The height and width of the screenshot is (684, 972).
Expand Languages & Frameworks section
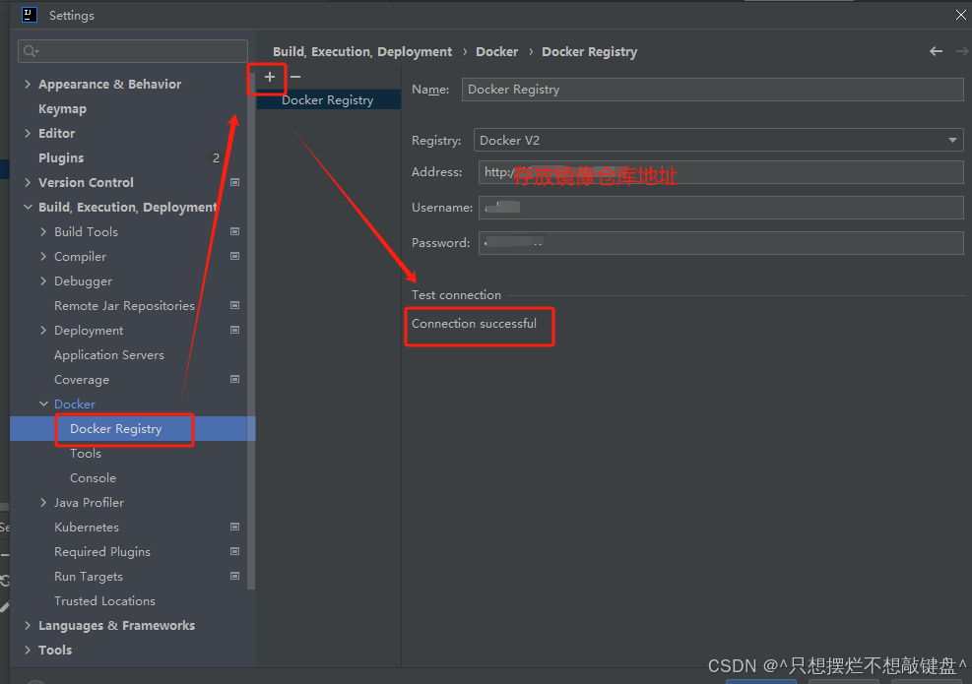click(28, 625)
